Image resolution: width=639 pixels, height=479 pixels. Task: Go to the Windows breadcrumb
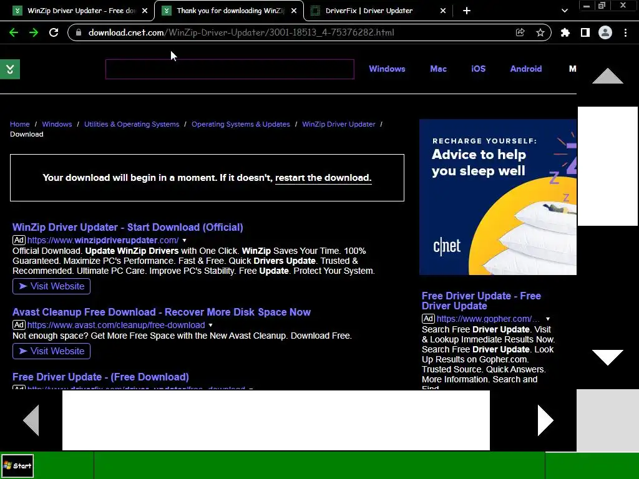coord(57,124)
